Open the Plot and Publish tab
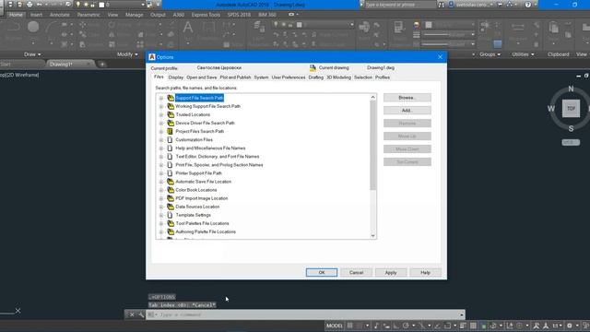This screenshot has height=332, width=590. (235, 77)
